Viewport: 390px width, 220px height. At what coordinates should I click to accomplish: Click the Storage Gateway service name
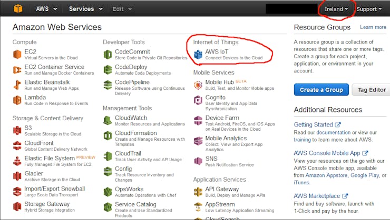pos(47,204)
